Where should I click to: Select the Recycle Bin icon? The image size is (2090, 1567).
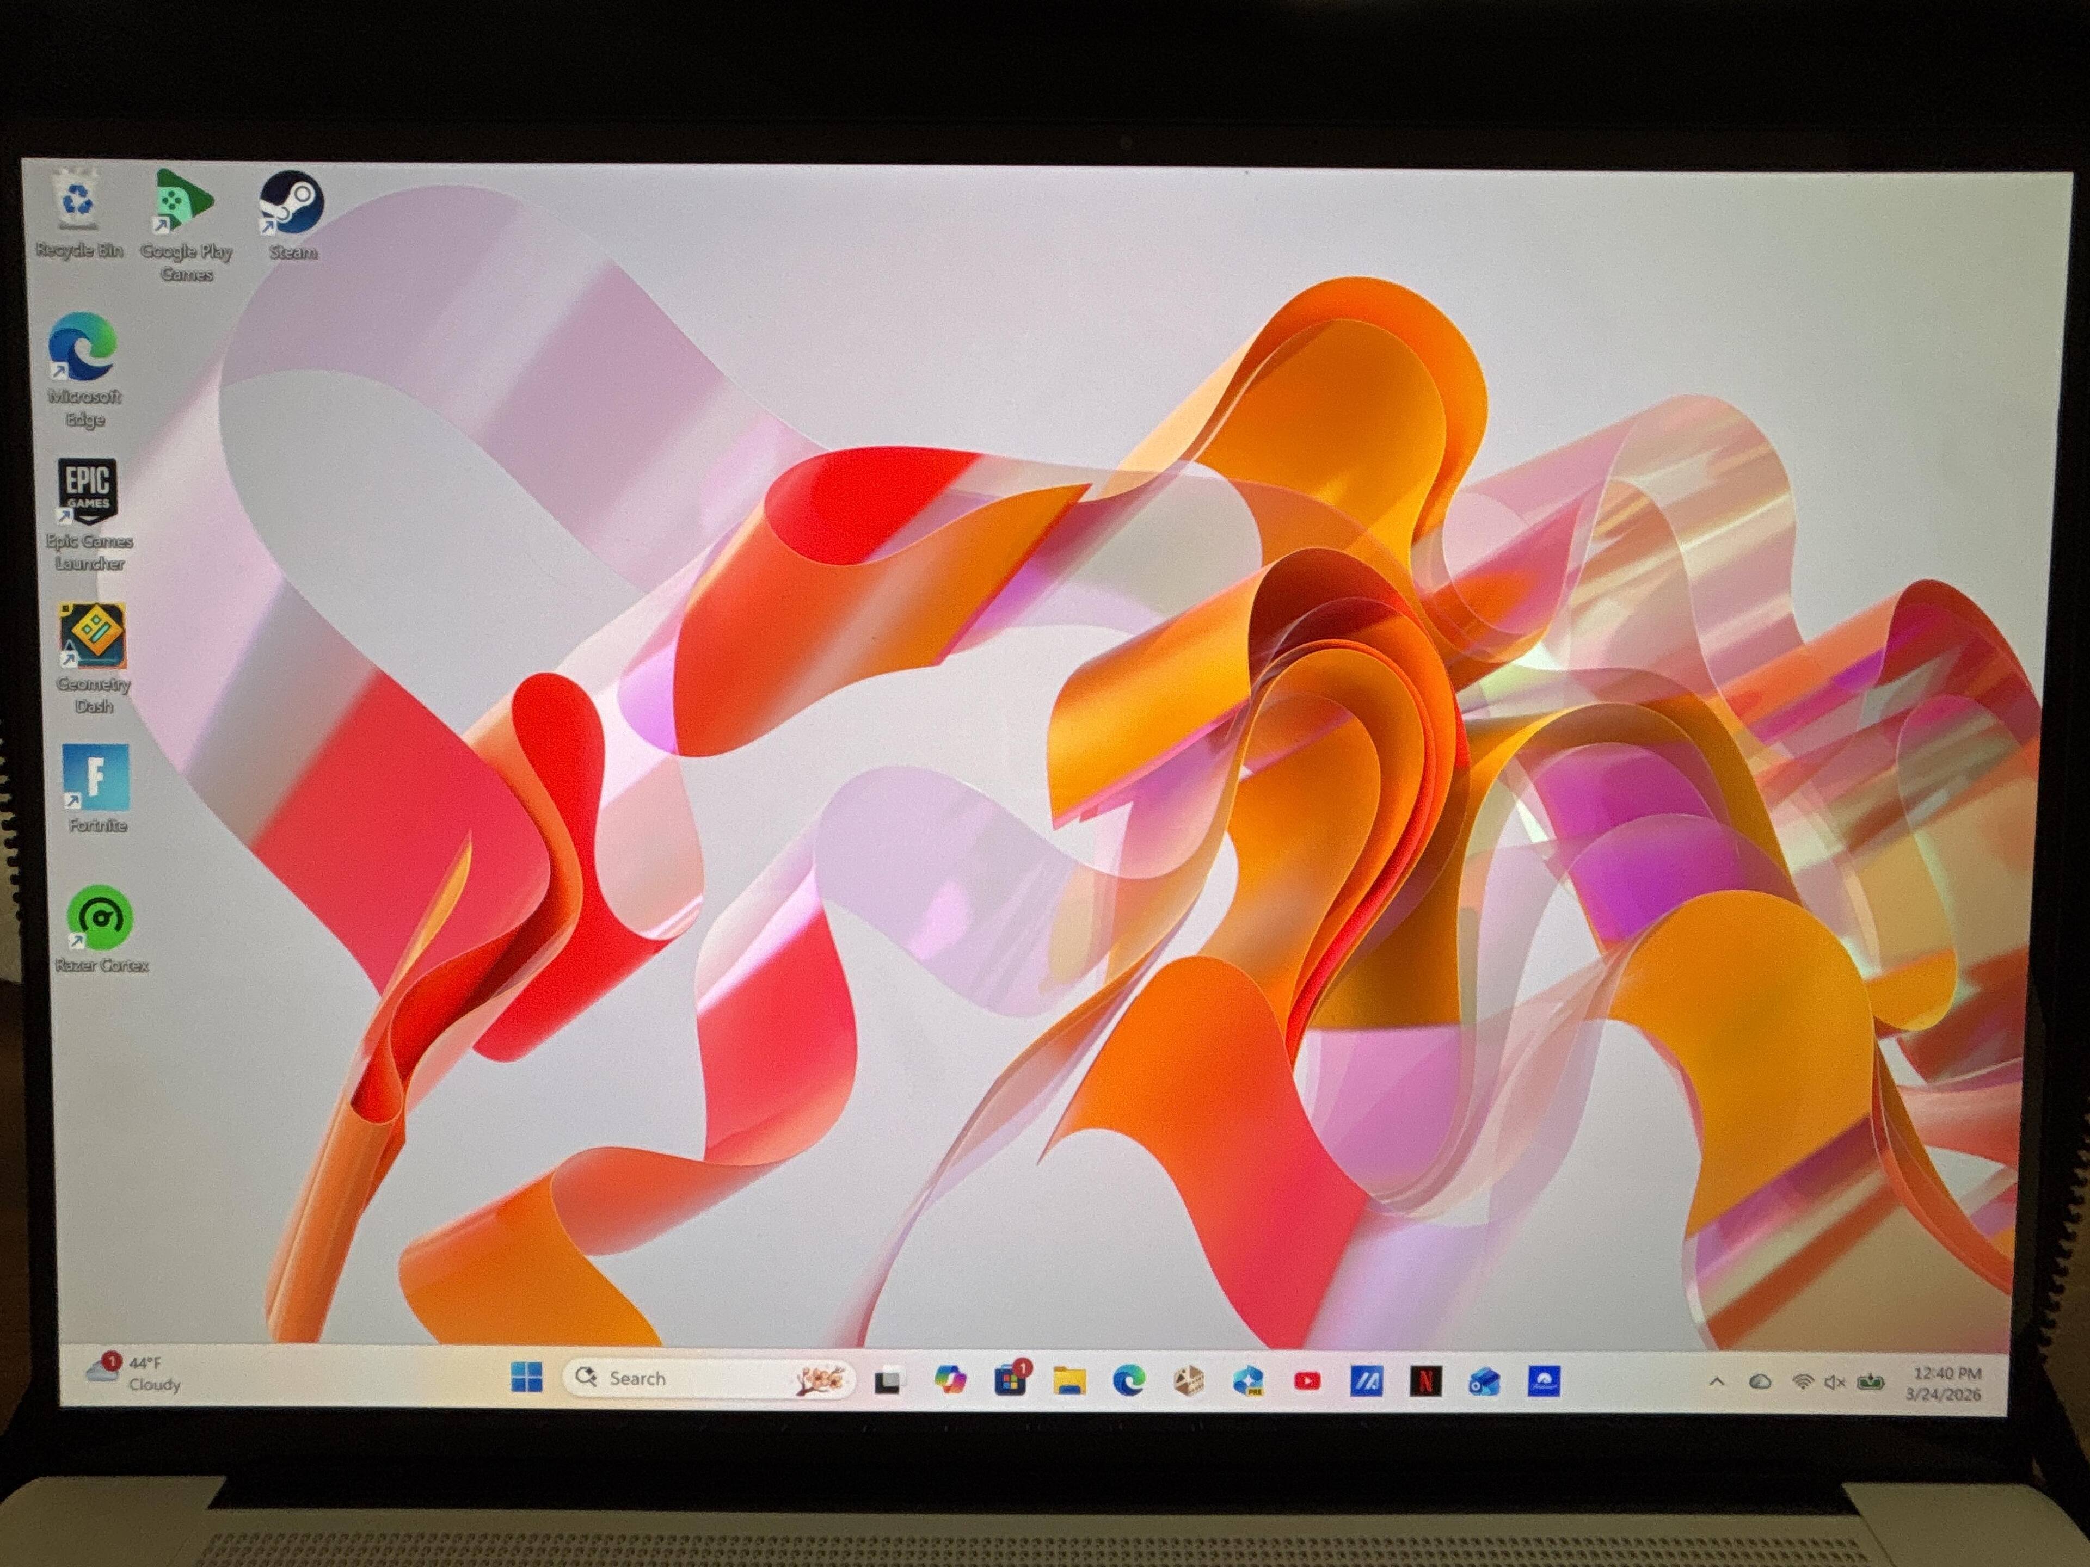77,213
